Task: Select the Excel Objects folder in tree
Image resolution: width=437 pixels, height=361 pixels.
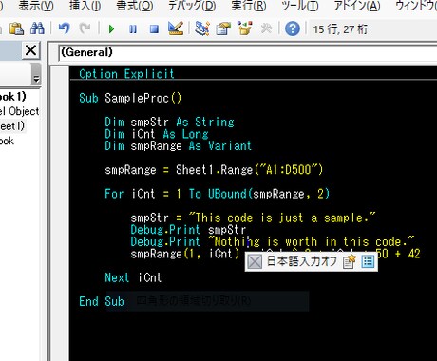Action: 20,111
